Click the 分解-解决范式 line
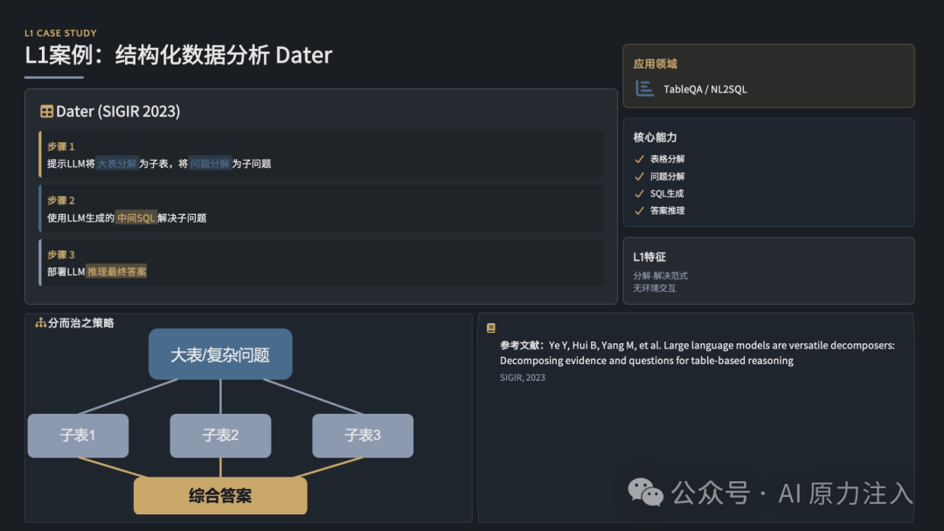The width and height of the screenshot is (944, 531). 661,275
